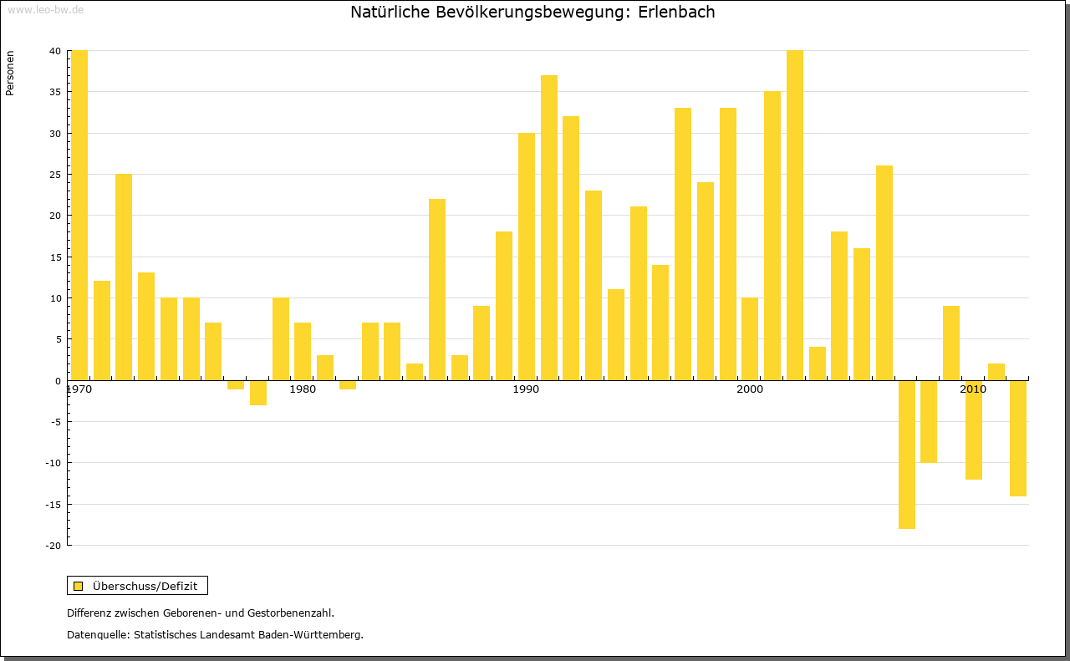The height and width of the screenshot is (661, 1070).
Task: Click the Datenquelle Statistisches Landesamt text
Action: point(215,635)
